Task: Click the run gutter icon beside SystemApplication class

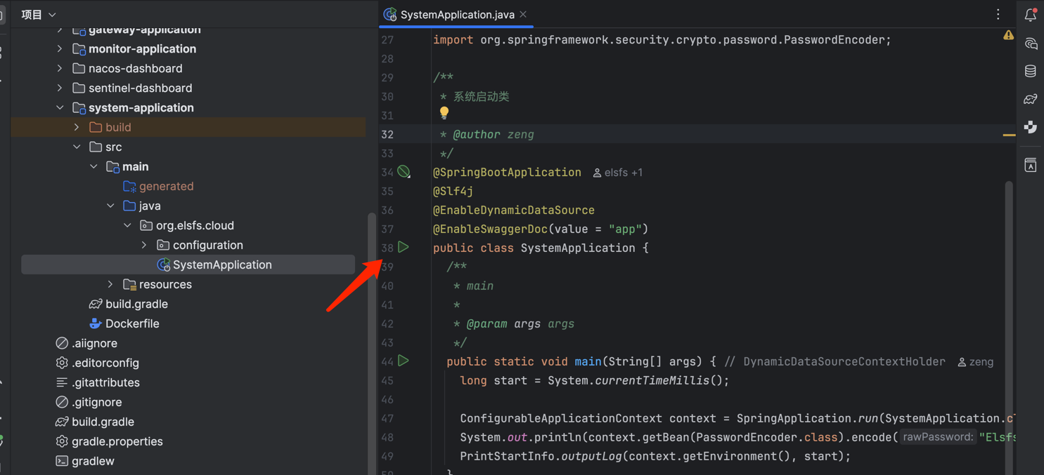Action: point(404,247)
